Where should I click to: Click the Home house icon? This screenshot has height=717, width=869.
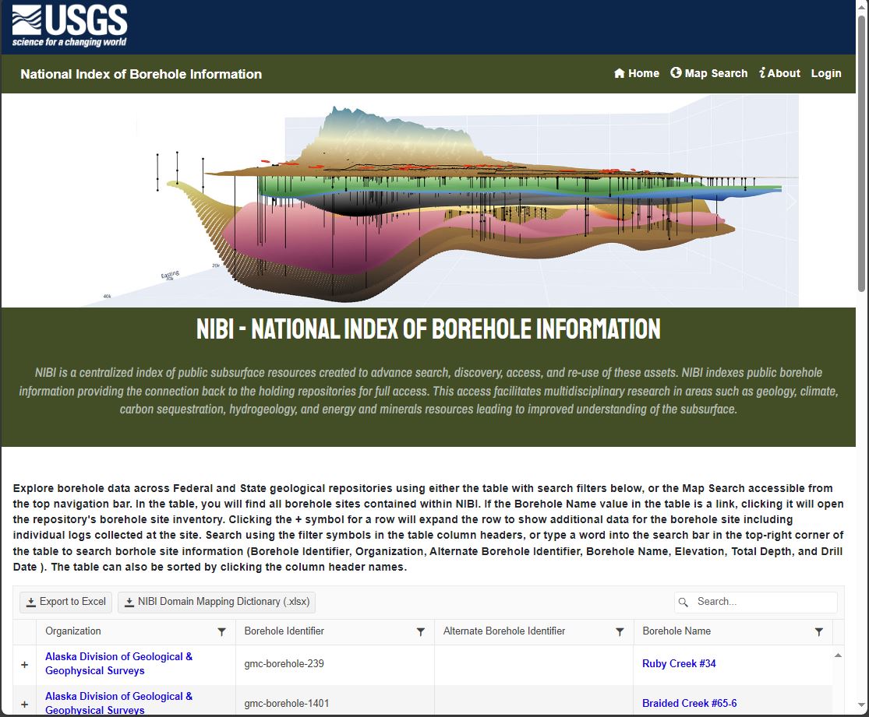pos(619,73)
